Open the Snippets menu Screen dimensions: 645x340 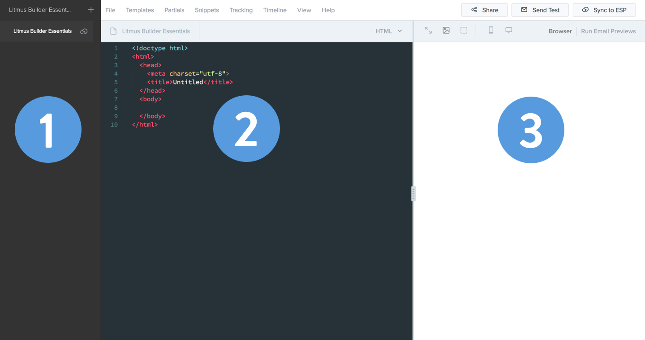click(206, 10)
